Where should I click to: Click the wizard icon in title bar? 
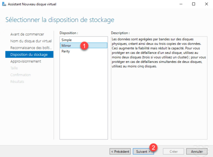[4, 4]
